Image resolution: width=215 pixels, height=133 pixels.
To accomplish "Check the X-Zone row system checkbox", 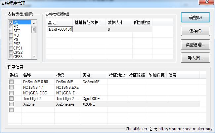I will click(12, 104).
